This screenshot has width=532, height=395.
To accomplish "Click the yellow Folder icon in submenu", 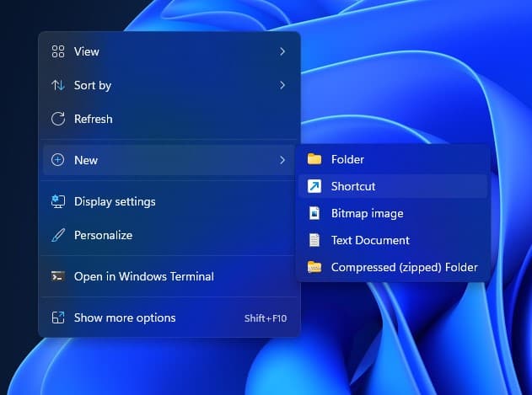I will tap(314, 159).
